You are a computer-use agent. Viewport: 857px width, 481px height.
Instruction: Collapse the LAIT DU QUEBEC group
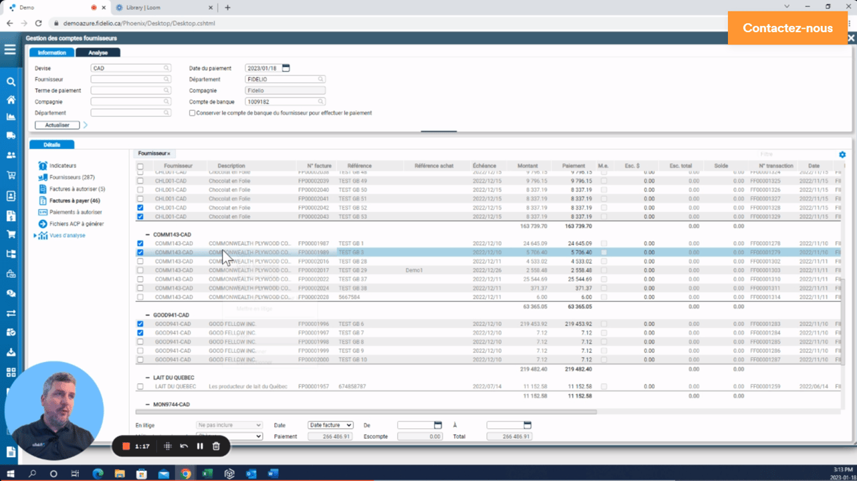147,377
